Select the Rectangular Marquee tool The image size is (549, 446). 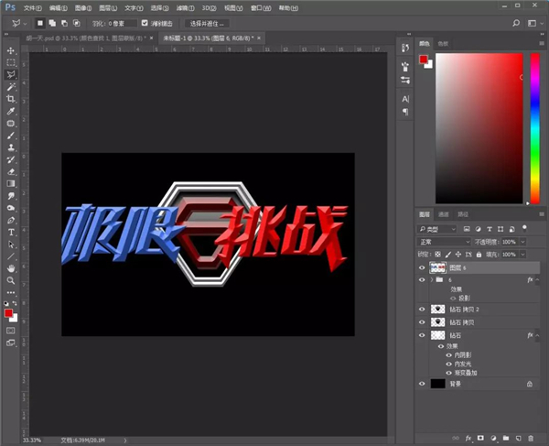(11, 62)
